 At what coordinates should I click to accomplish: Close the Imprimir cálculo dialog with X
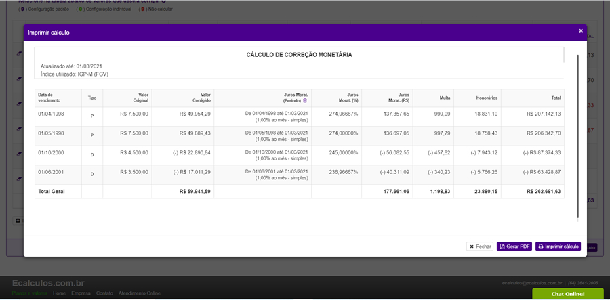tap(581, 30)
